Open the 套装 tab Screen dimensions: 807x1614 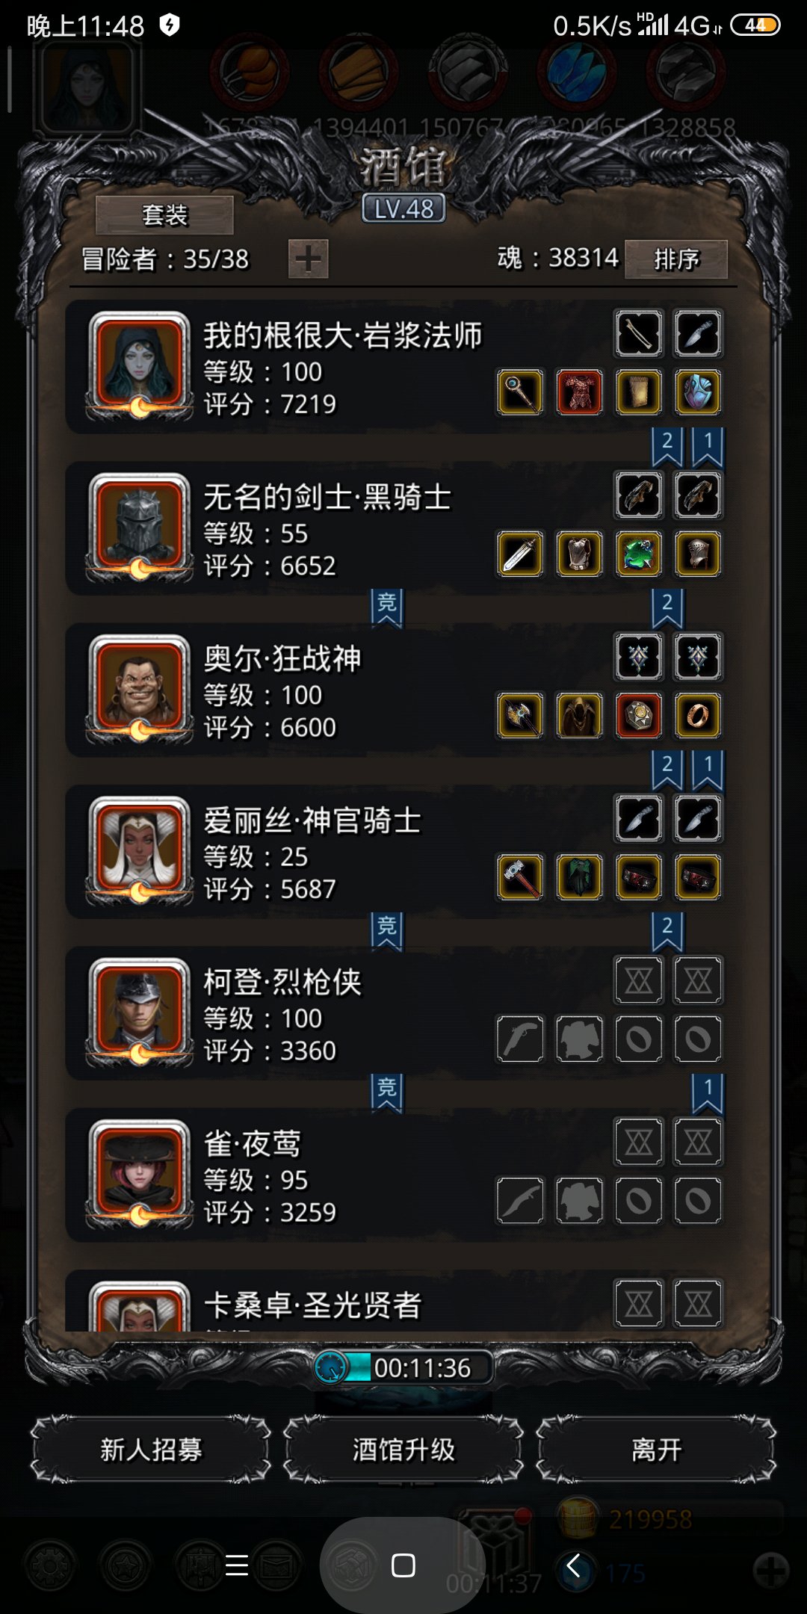tap(164, 216)
